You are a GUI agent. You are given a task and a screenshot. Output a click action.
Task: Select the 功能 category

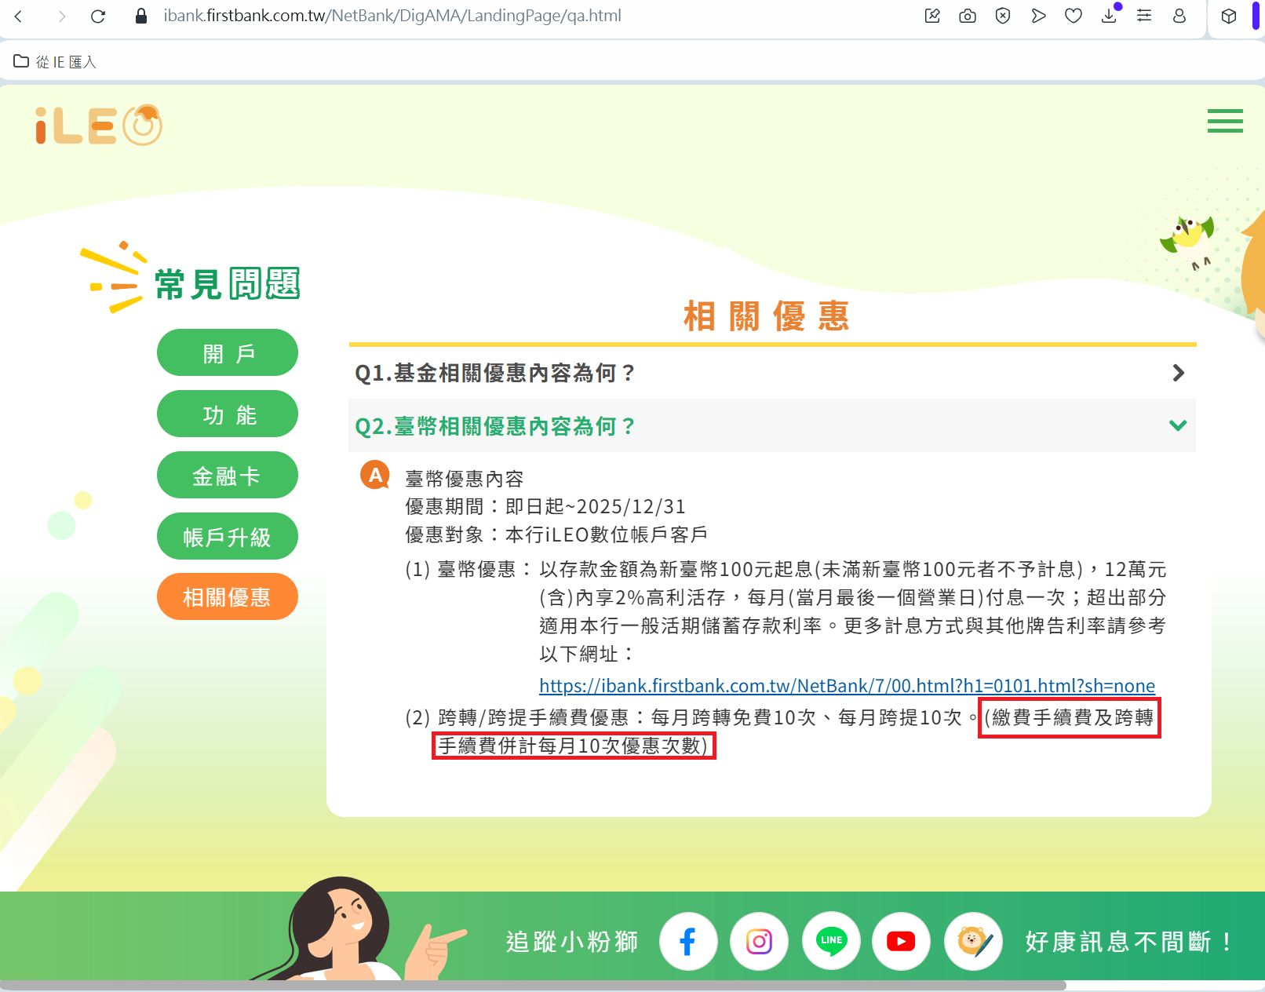[x=228, y=414]
